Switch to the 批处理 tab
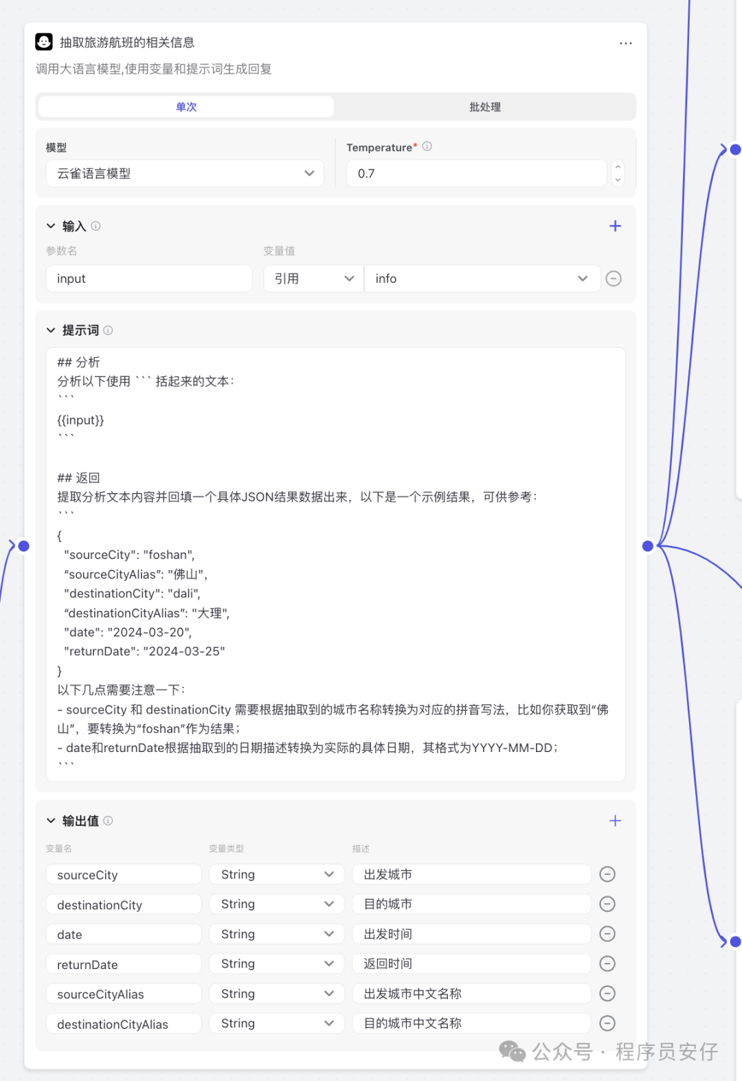Viewport: 742px width, 1081px height. [x=485, y=106]
